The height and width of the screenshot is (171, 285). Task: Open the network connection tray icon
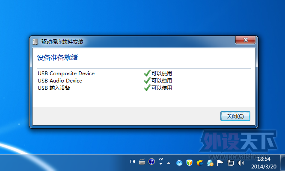pyautogui.click(x=230, y=162)
